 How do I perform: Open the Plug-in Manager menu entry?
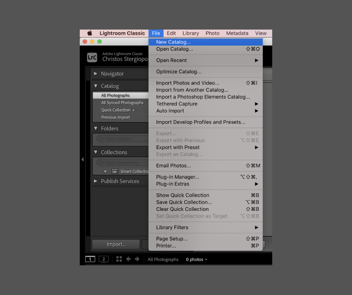[177, 177]
